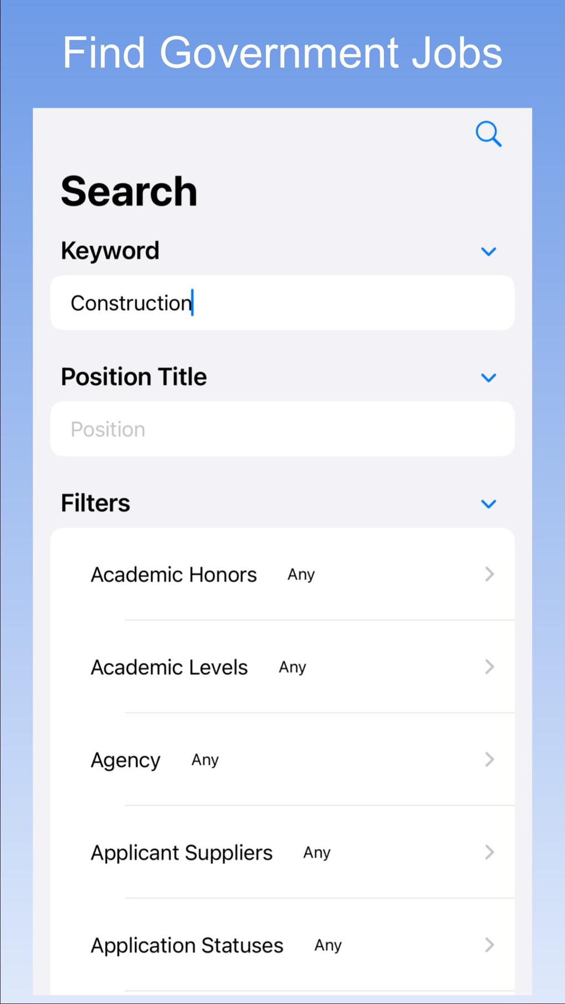Tap the Academic Levels row arrow
Image resolution: width=565 pixels, height=1004 pixels.
[489, 667]
